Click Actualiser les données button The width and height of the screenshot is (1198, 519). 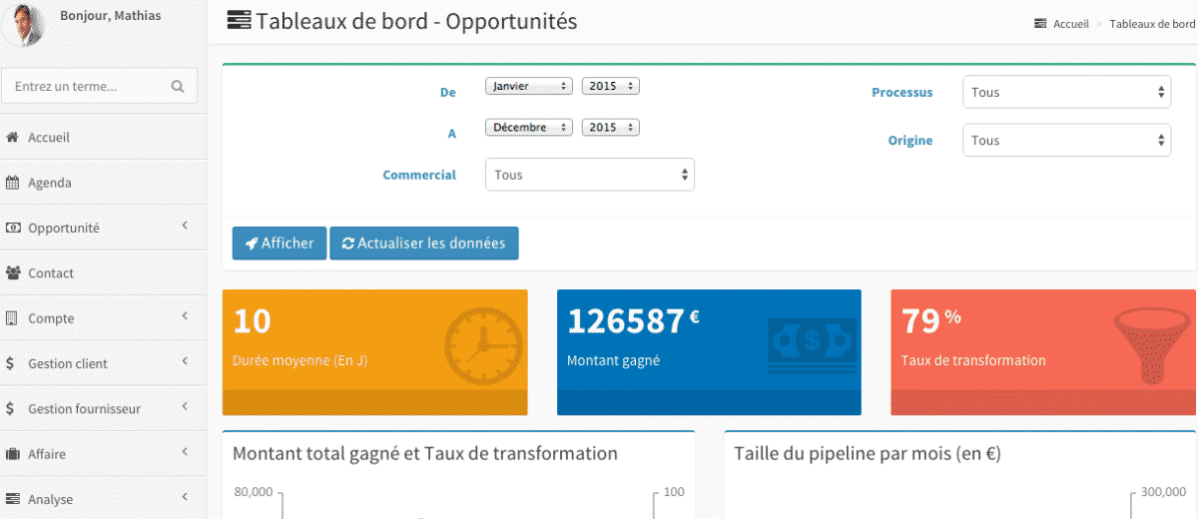click(423, 244)
